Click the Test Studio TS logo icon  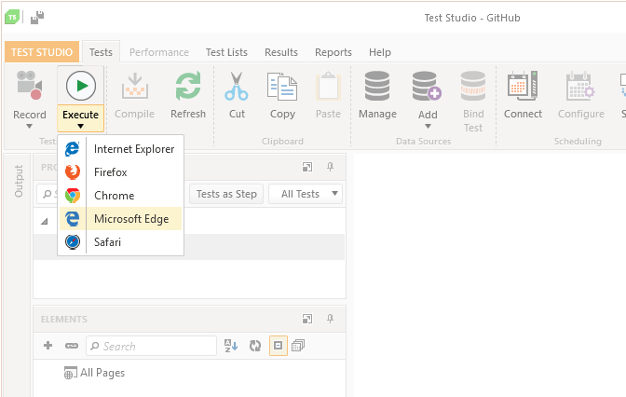pos(12,17)
